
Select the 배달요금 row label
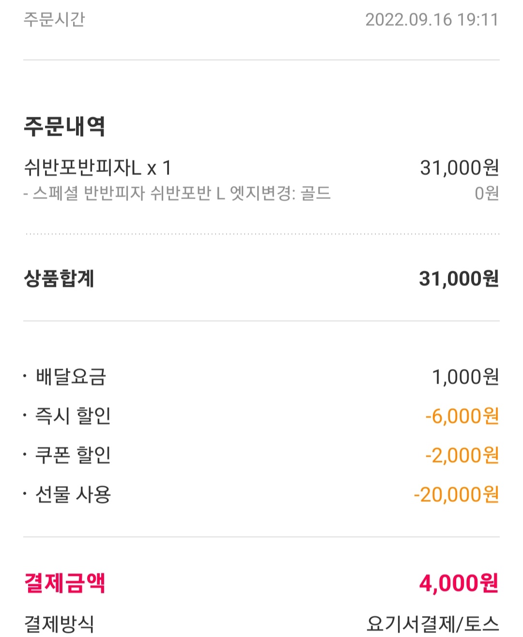[71, 377]
